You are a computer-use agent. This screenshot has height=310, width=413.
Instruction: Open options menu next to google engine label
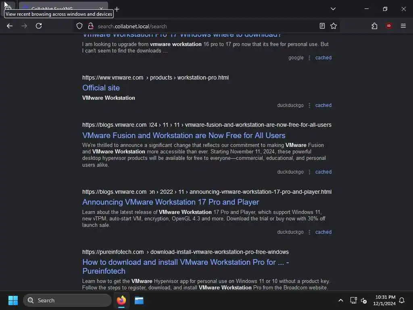pyautogui.click(x=309, y=58)
